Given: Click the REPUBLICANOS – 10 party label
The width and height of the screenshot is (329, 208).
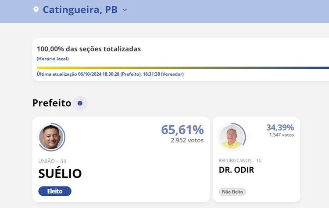Looking at the screenshot, I should point(240,161).
